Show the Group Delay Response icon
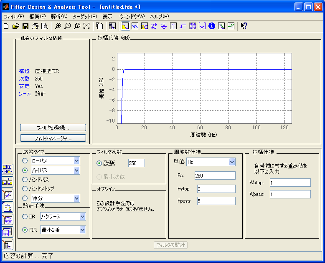Screen dimensions: 325x263 pos(154,26)
